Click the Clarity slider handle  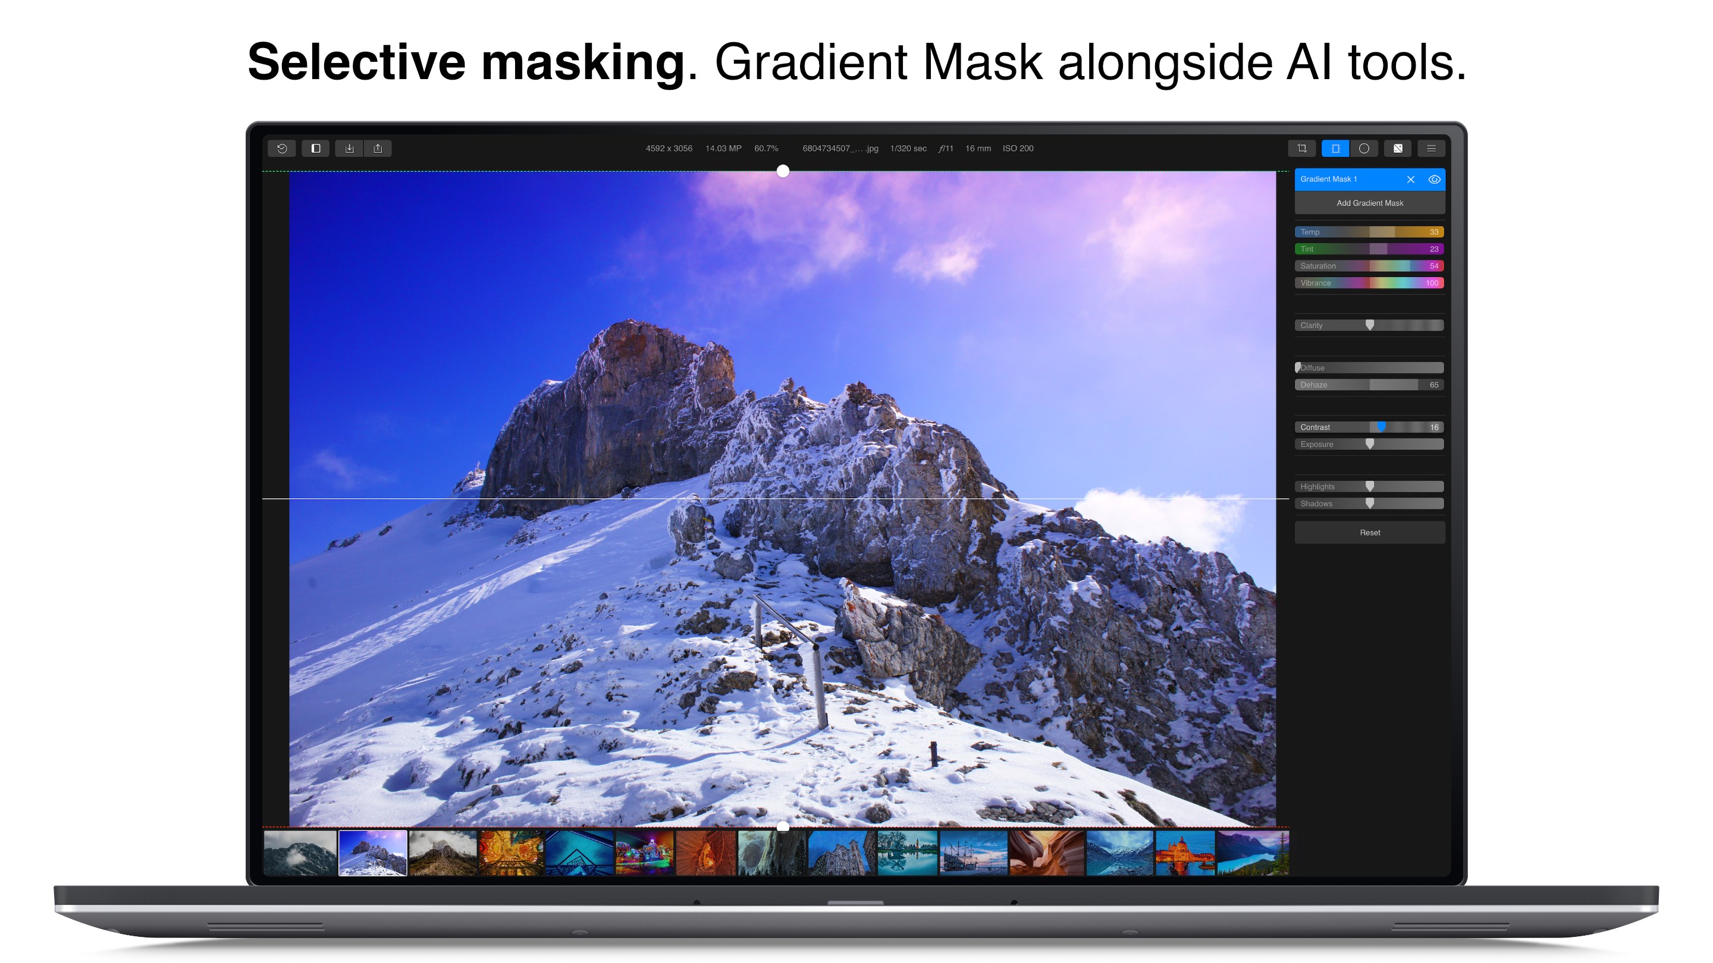[x=1369, y=325]
